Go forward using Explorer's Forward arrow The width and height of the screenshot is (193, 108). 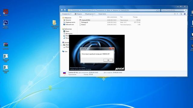point(65,10)
